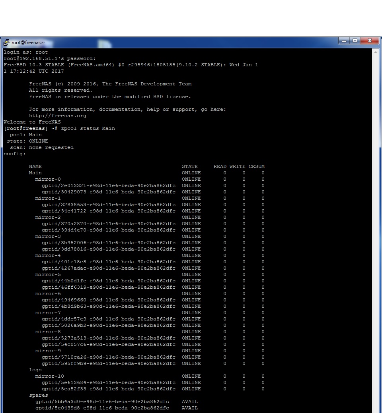Click the http://freenas.org URL in terminal
382x413 pixels.
pos(58,116)
